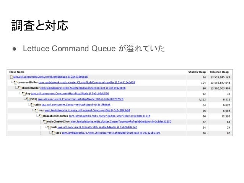Sort by the Retained Heap column header
The image size is (244, 183).
point(219,72)
